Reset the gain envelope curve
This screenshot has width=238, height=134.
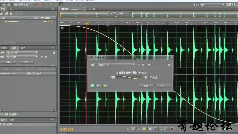[x=146, y=77]
